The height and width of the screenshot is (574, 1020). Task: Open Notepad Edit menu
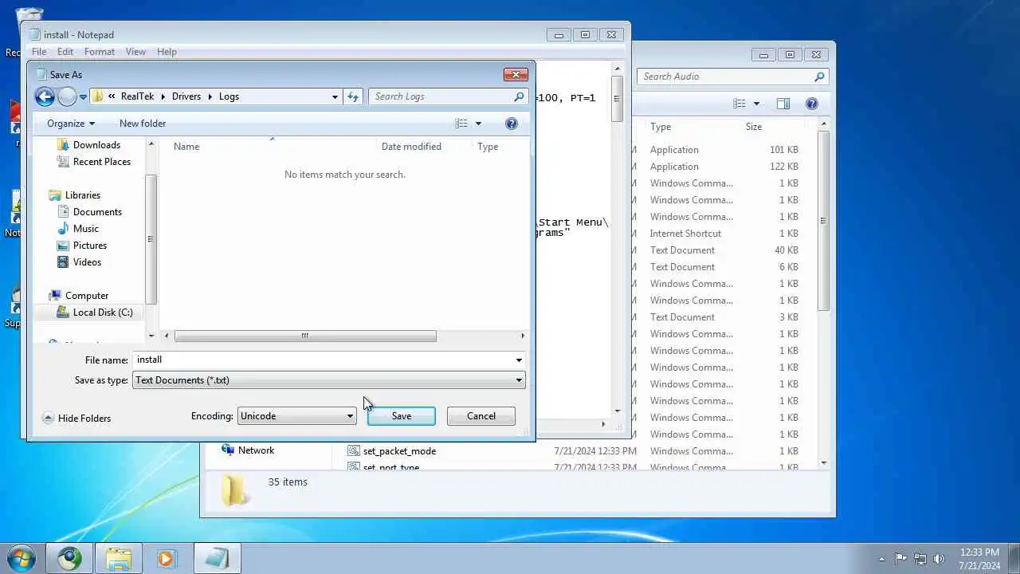point(65,52)
